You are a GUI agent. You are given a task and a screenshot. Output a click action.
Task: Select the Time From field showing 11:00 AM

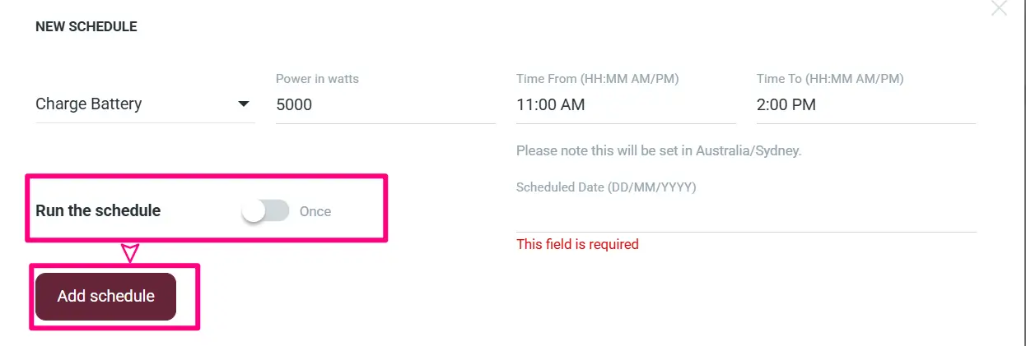[x=626, y=104]
